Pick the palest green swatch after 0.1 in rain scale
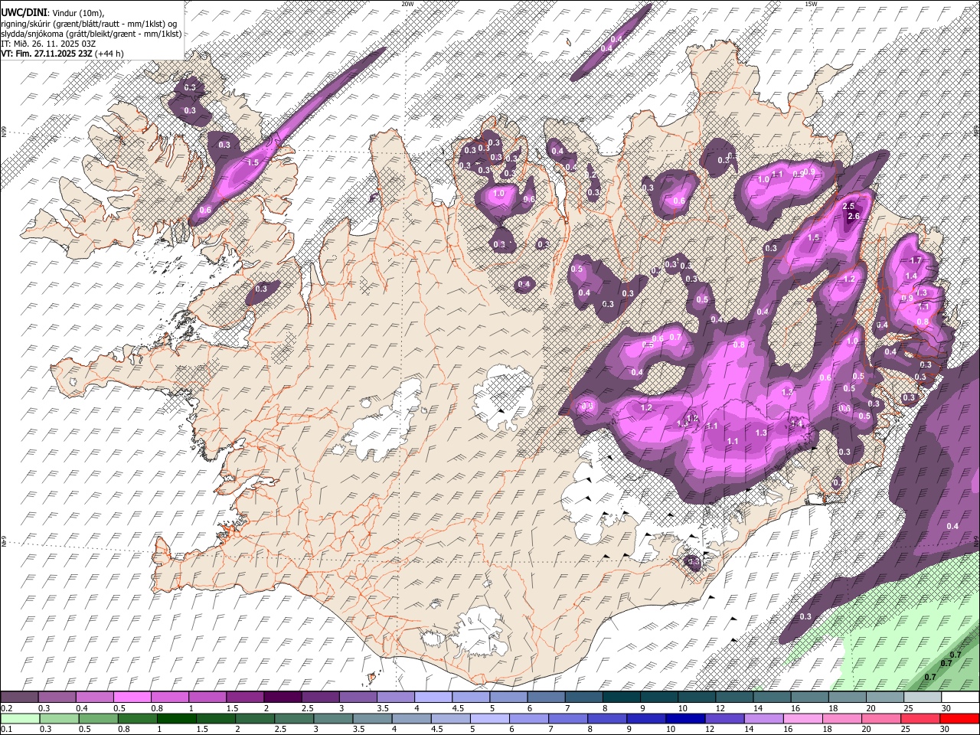The height and width of the screenshot is (735, 980). (20, 718)
